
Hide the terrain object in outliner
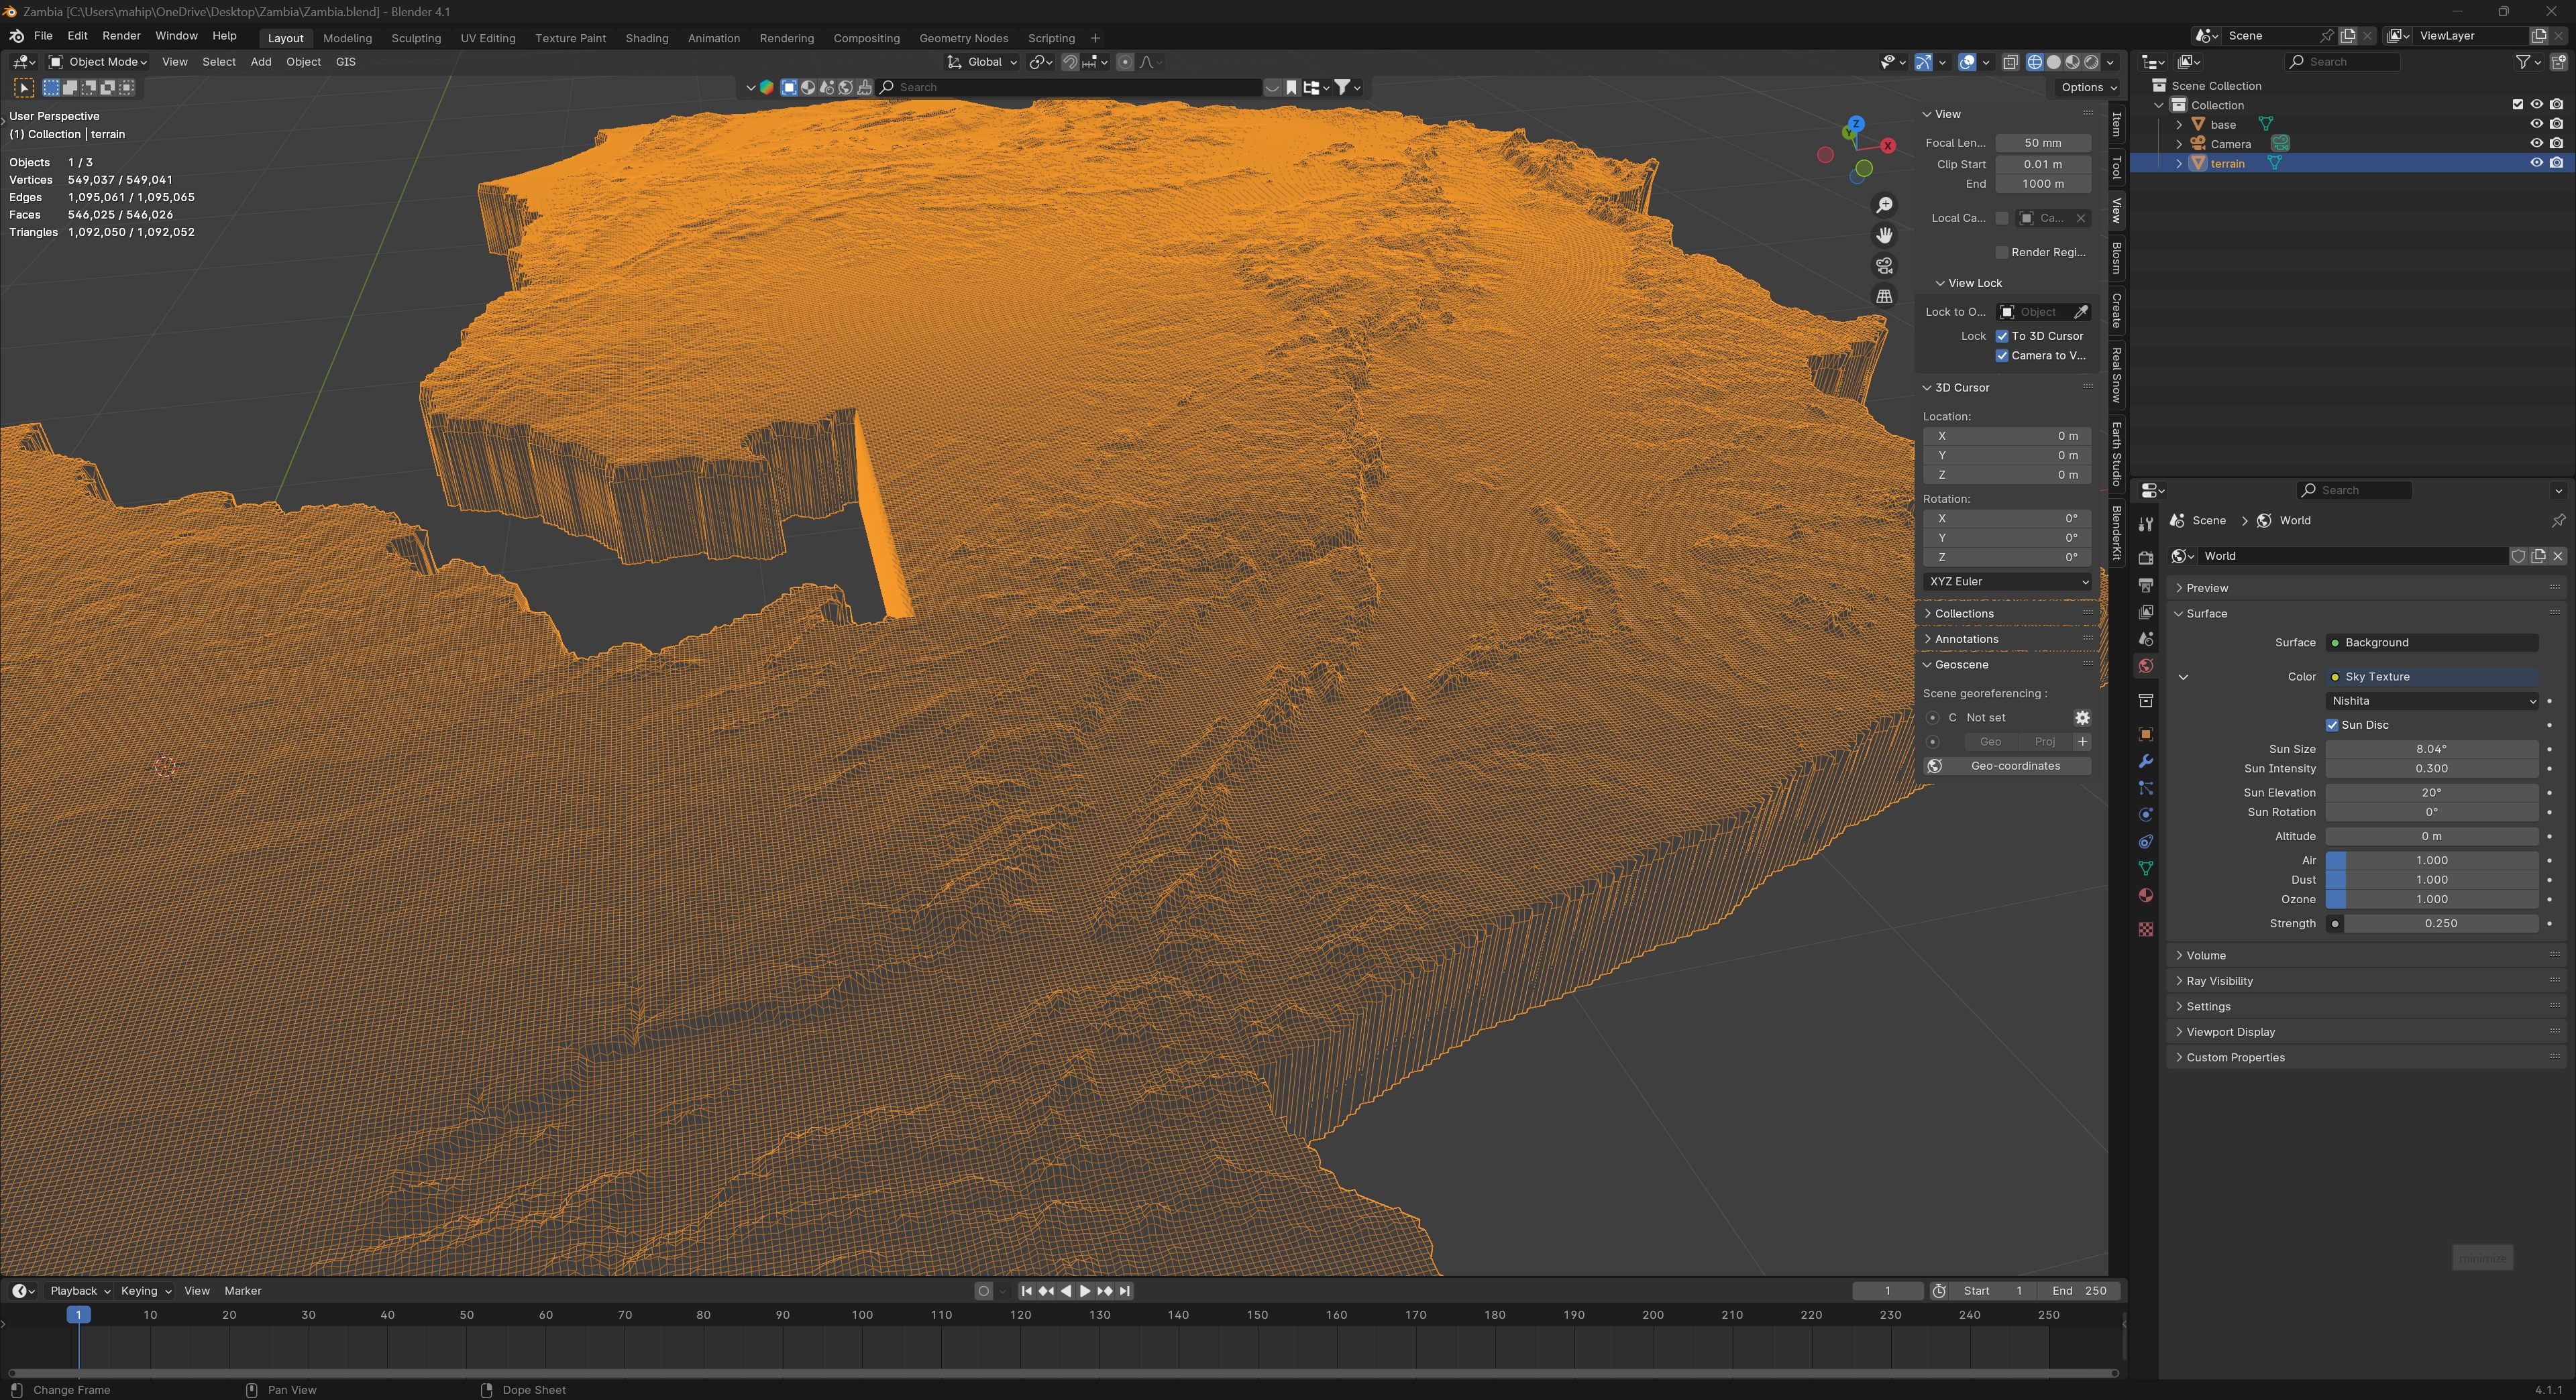pos(2536,163)
